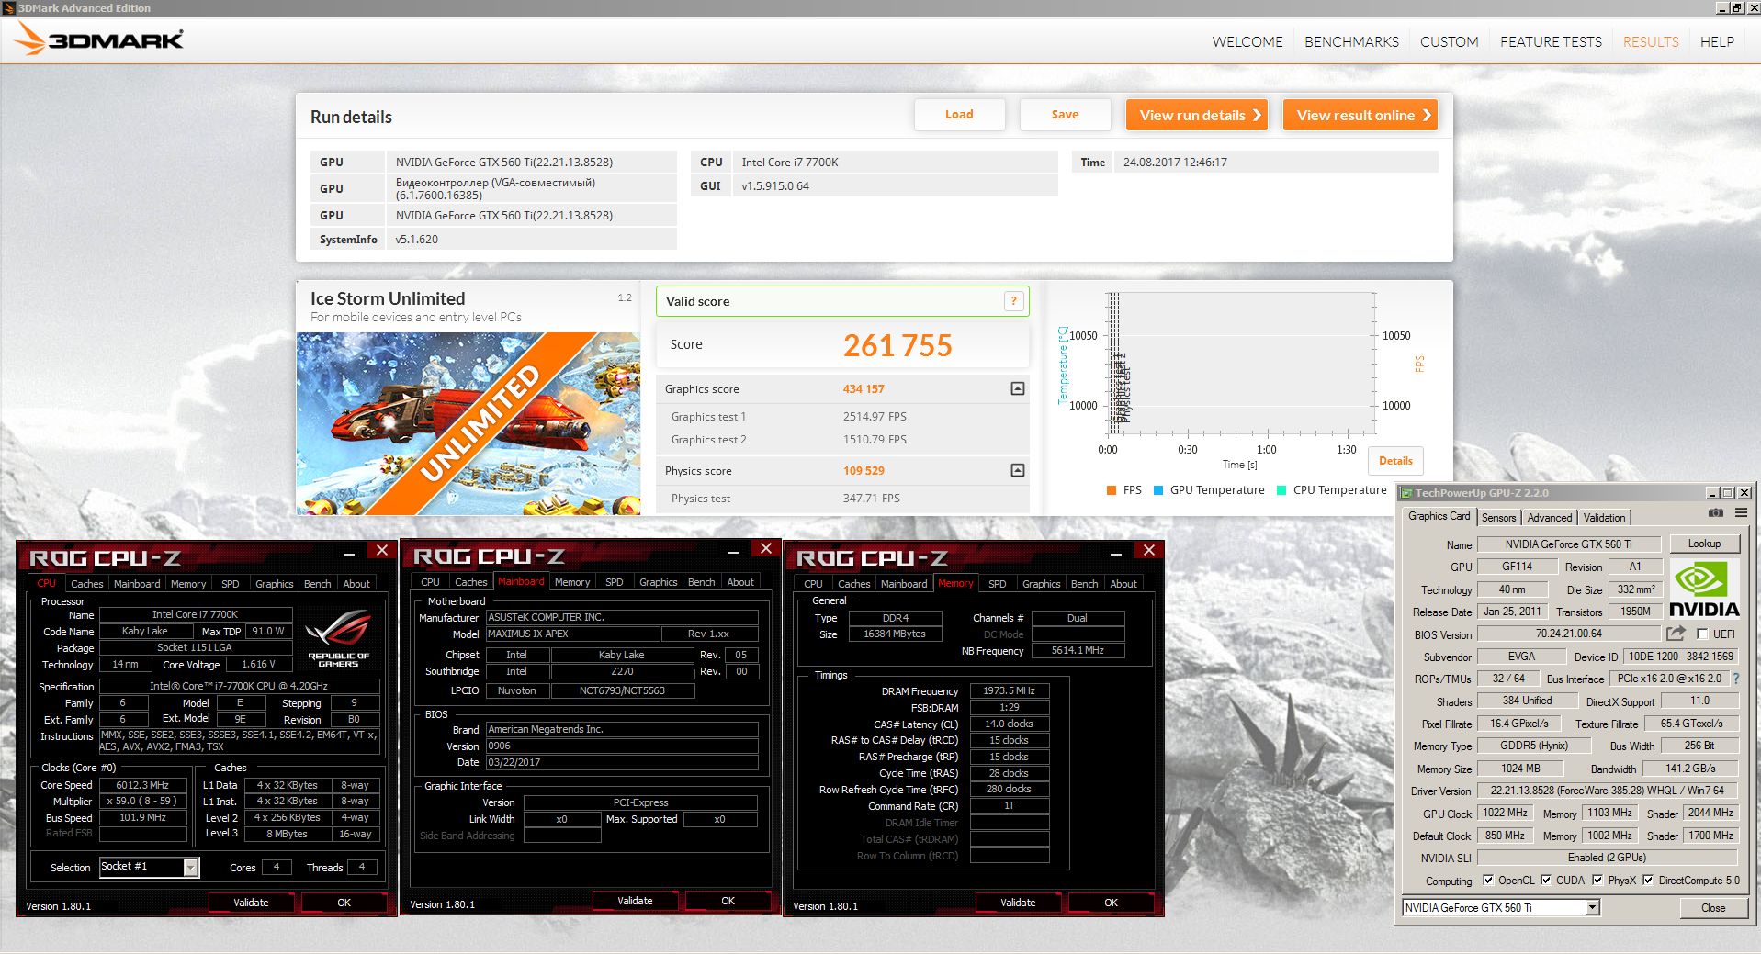The width and height of the screenshot is (1761, 954).
Task: Click View run details button
Action: tap(1197, 115)
